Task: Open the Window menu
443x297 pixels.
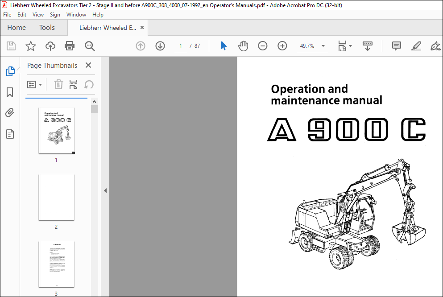Action: coord(76,15)
